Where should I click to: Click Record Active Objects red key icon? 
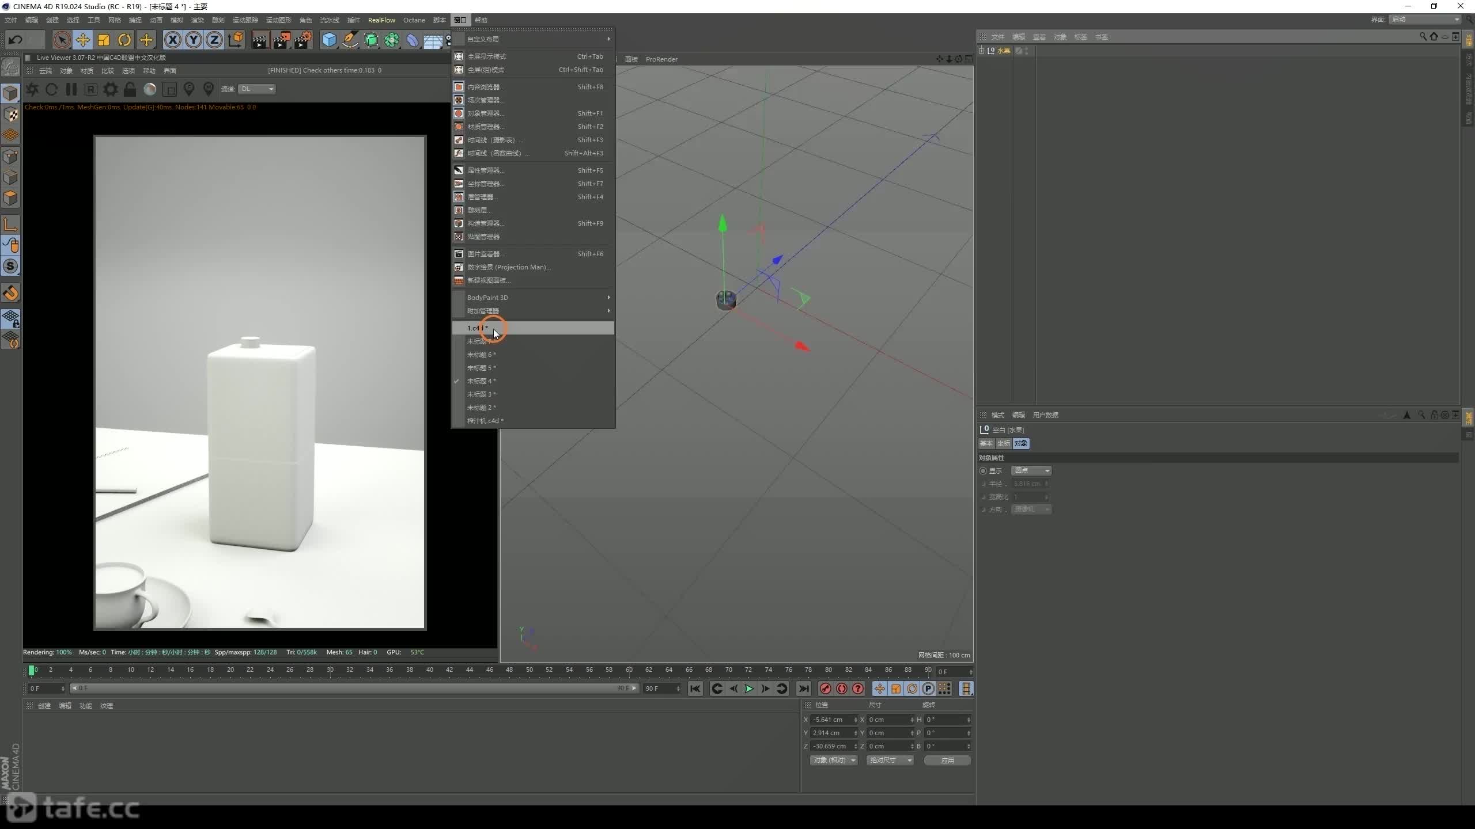coord(826,689)
